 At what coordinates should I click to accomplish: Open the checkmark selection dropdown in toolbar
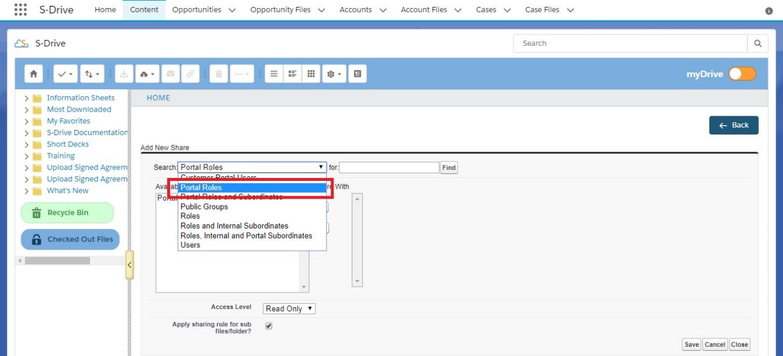point(65,74)
